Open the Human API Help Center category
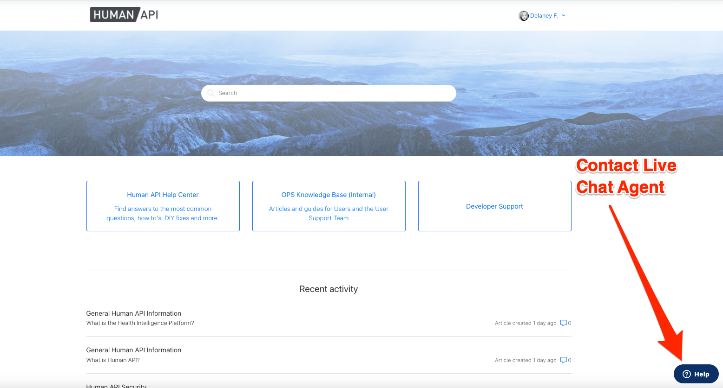 163,206
